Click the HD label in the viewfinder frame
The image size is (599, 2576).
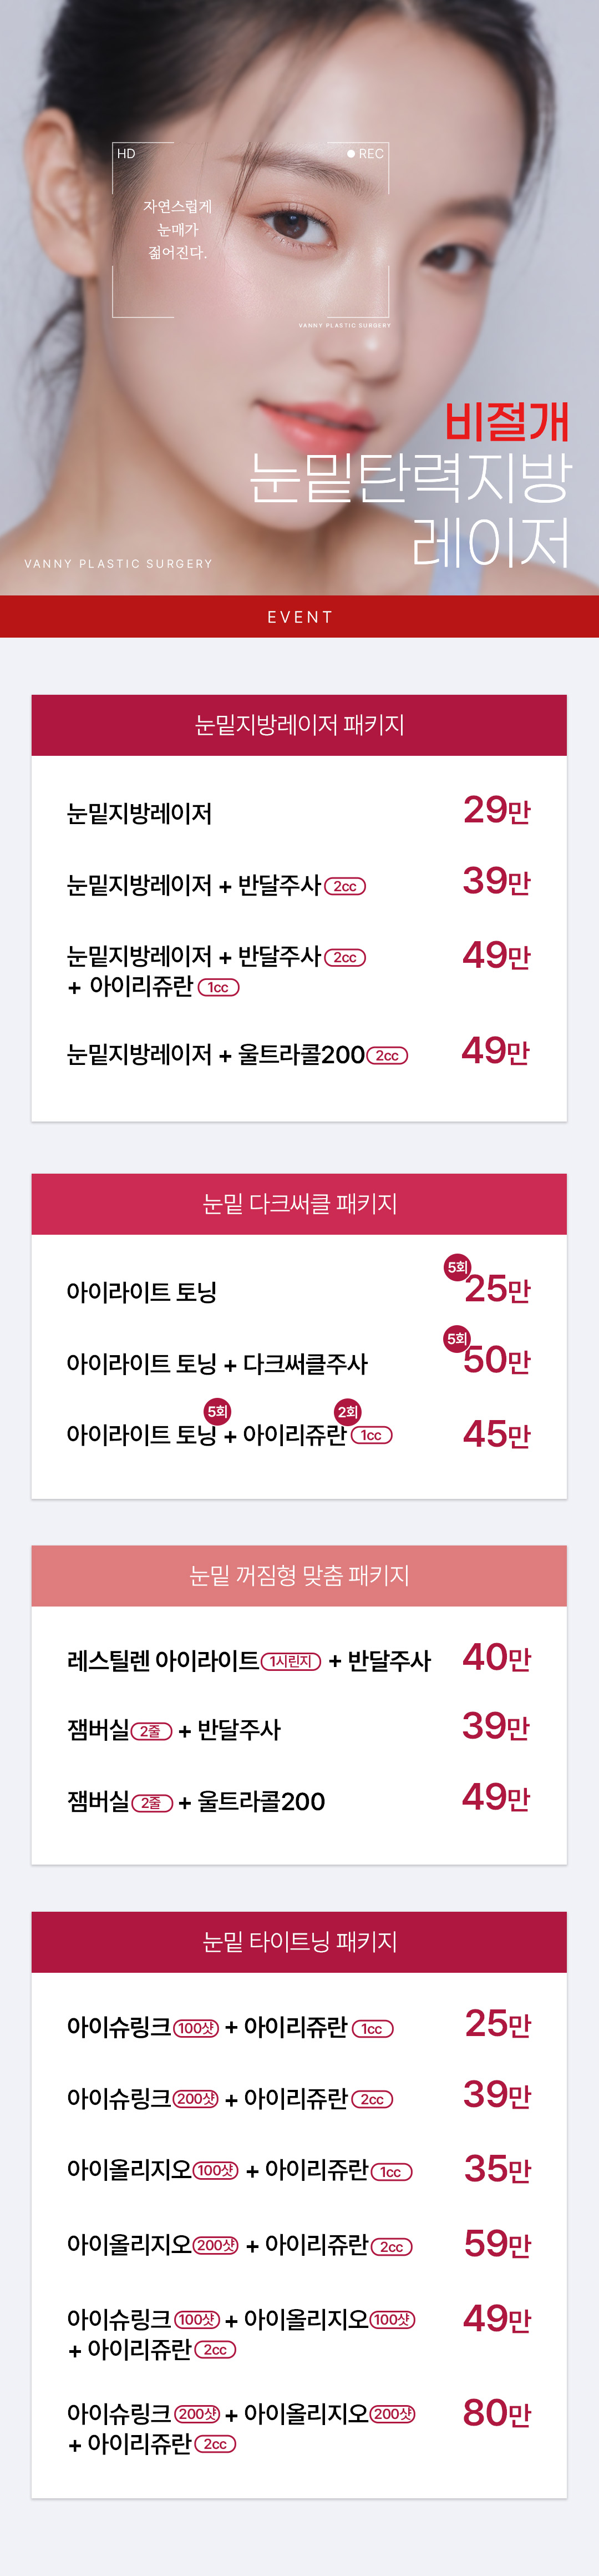[126, 154]
